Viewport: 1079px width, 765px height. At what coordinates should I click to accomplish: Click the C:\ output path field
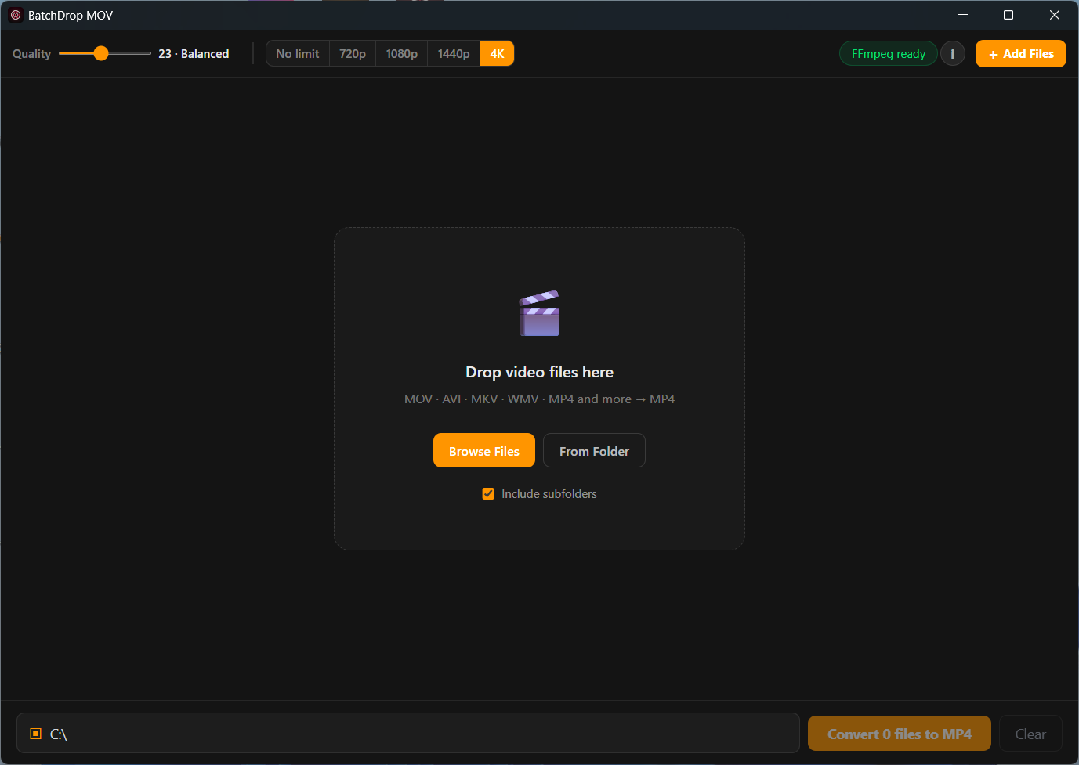click(408, 734)
